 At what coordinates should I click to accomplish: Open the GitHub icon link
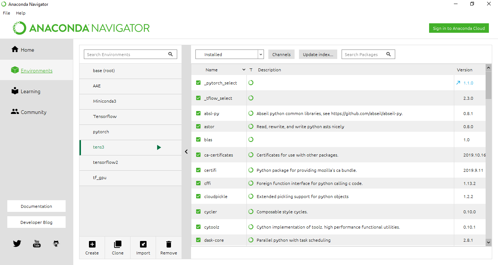pos(56,244)
